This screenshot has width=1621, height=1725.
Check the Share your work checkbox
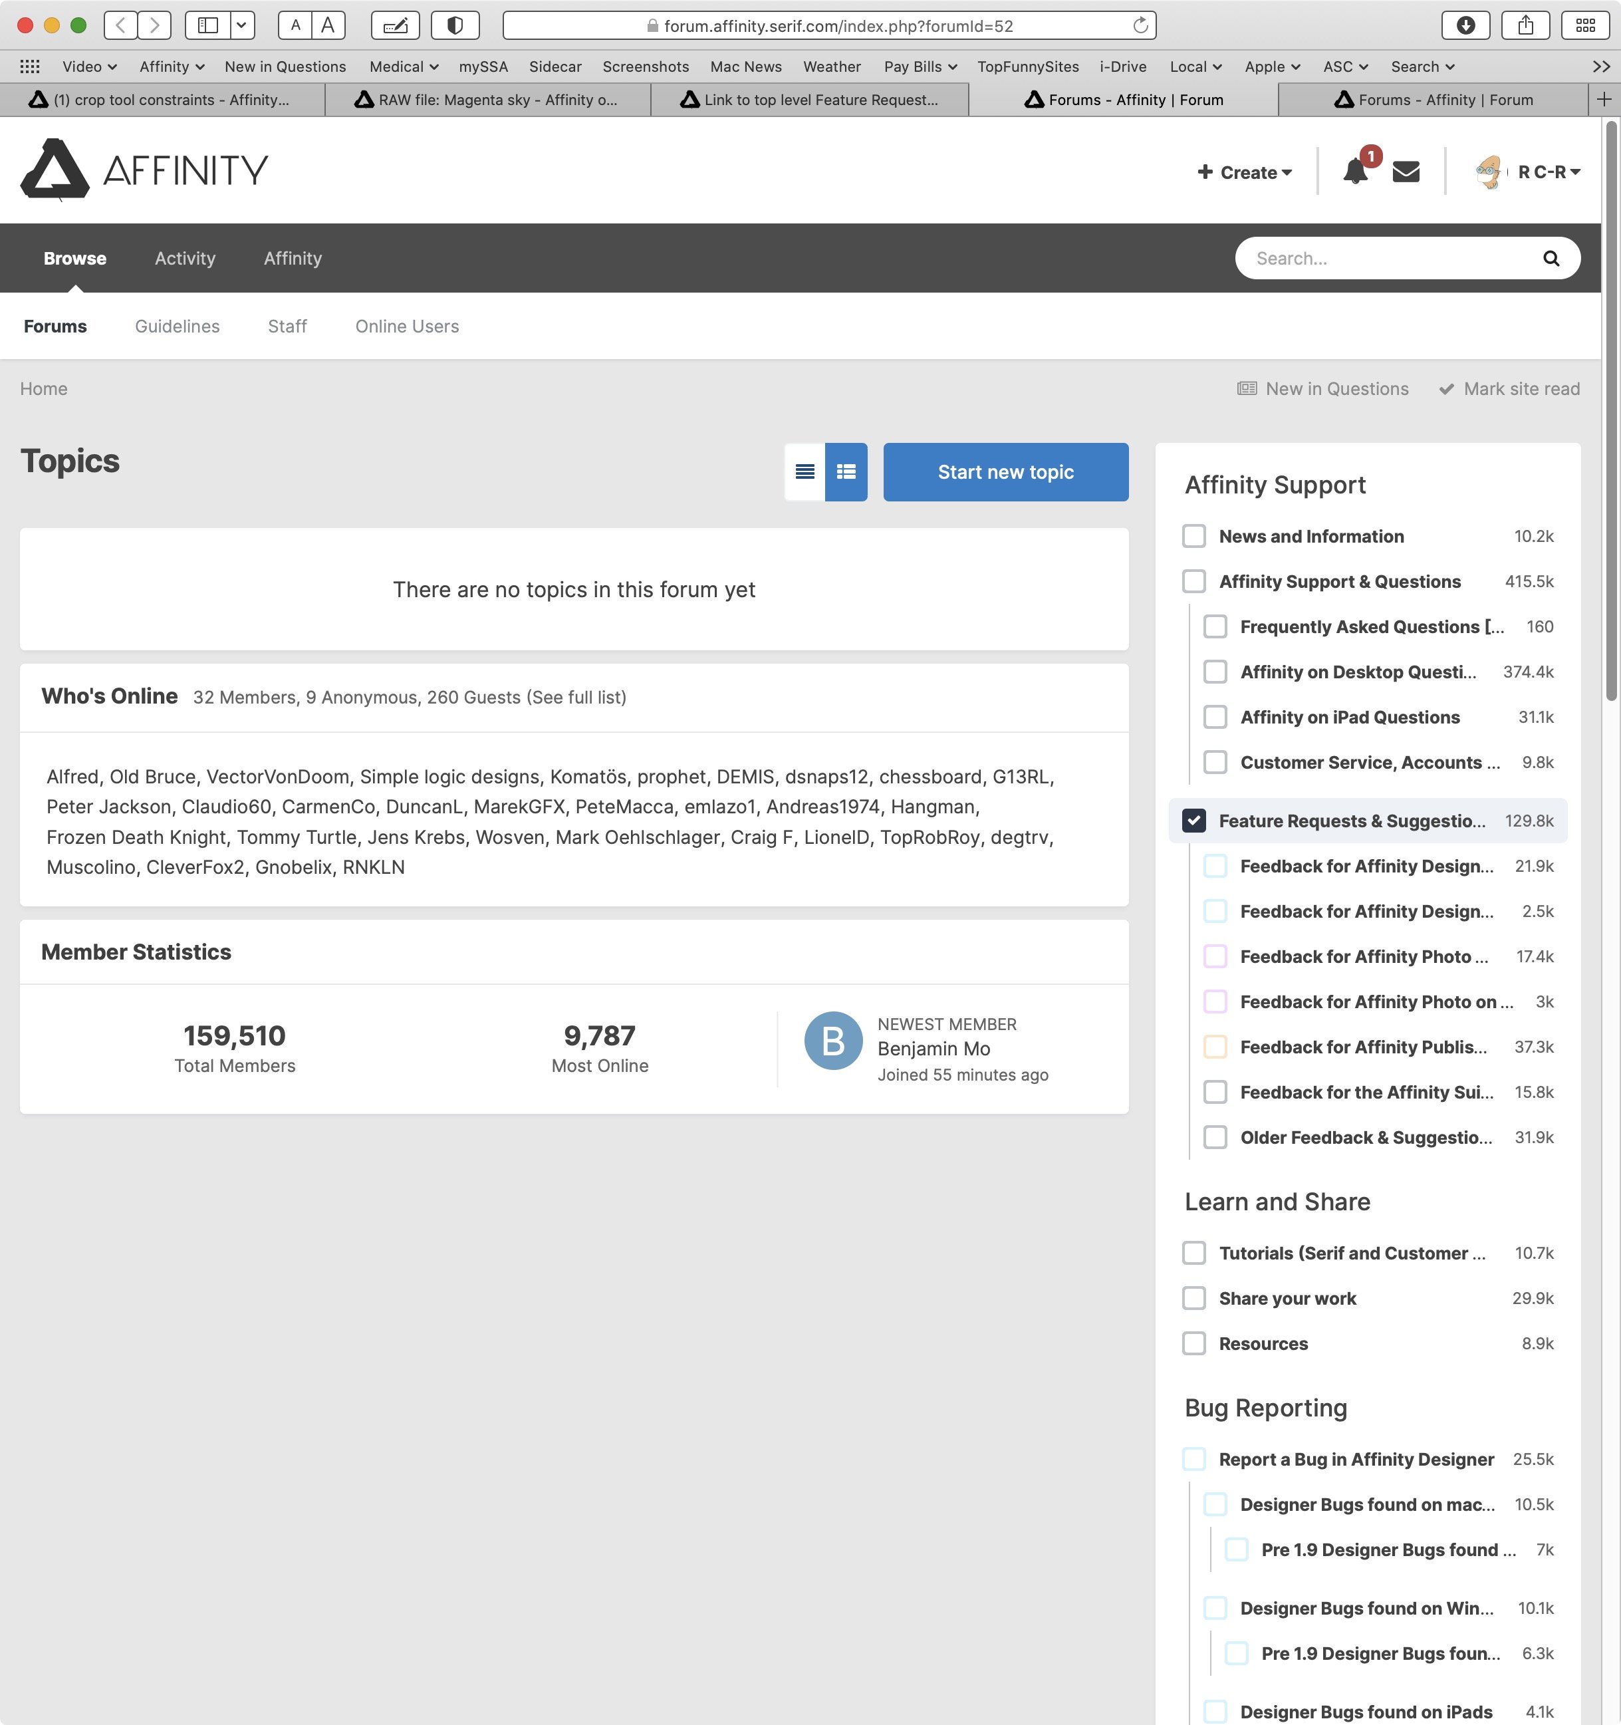point(1194,1298)
